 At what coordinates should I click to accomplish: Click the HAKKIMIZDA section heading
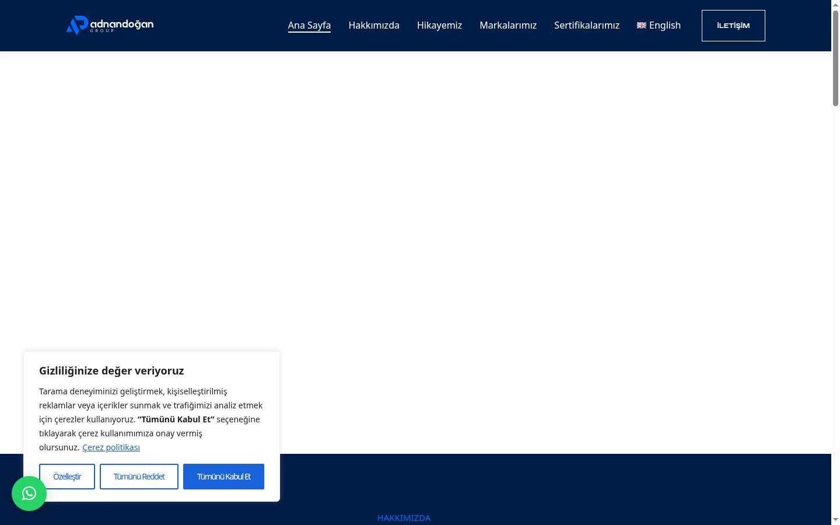[404, 518]
